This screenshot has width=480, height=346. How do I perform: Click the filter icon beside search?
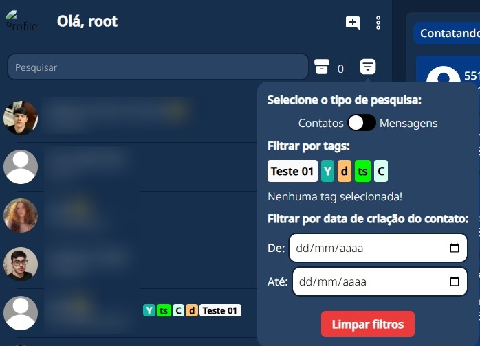point(368,67)
